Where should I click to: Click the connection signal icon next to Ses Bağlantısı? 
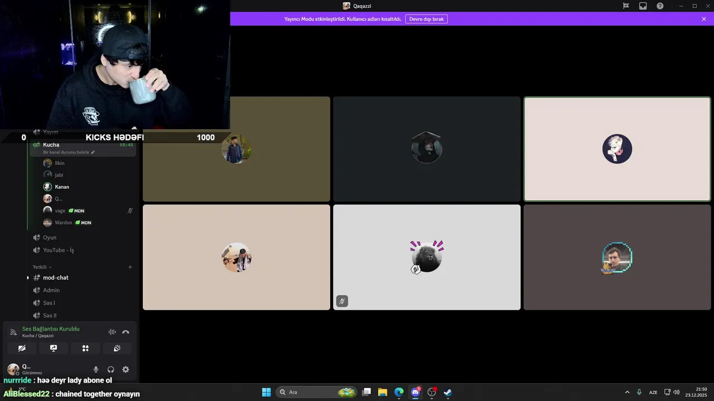pos(13,332)
